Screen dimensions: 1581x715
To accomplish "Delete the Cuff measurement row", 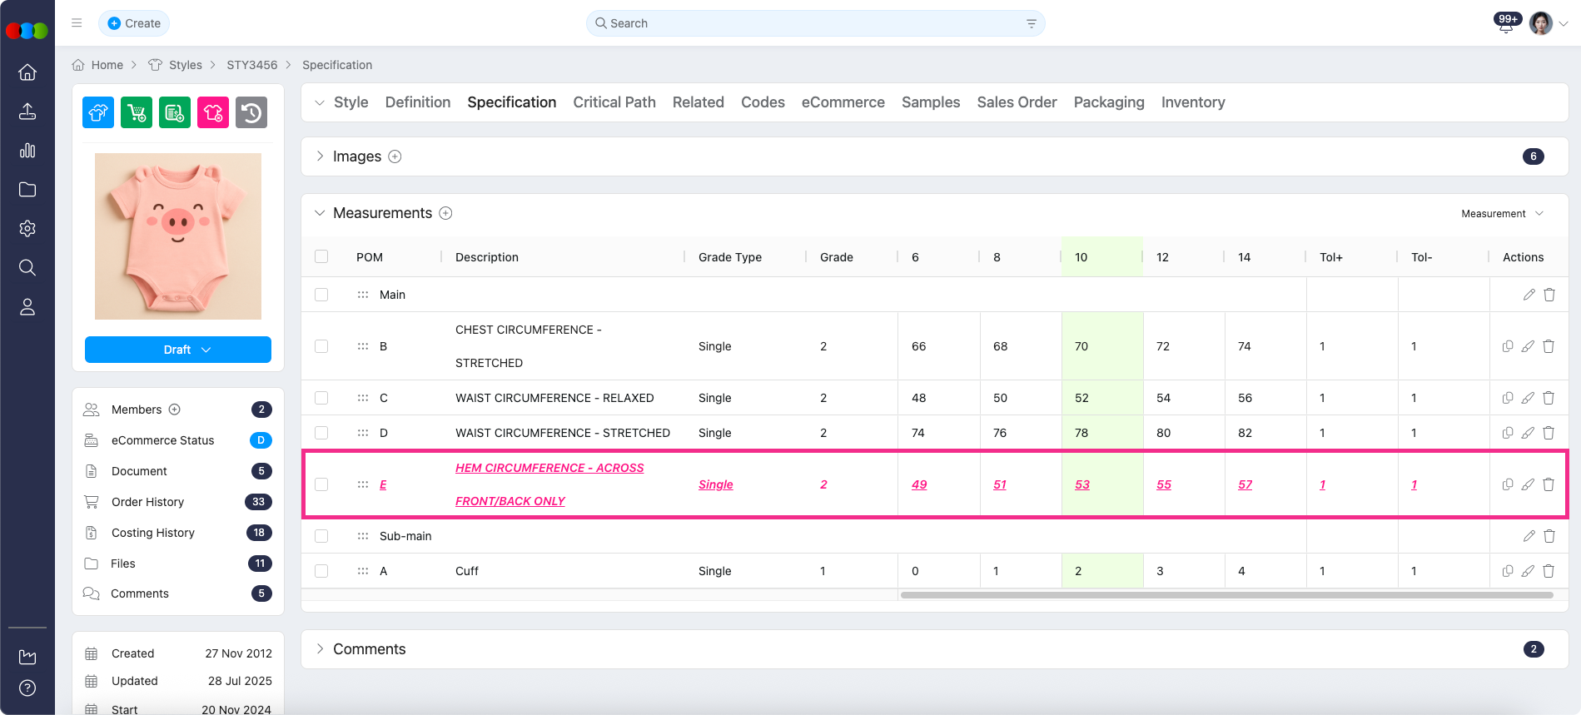I will pos(1549,571).
